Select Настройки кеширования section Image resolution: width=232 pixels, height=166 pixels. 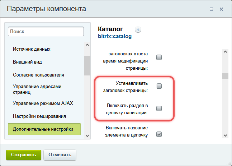point(39,116)
